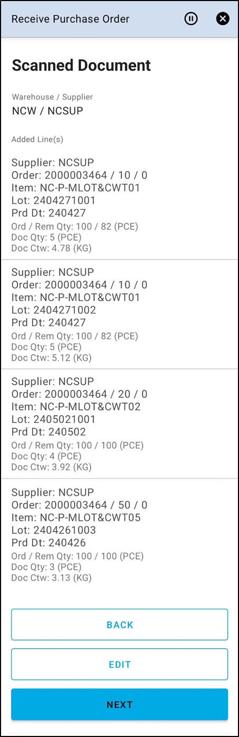Screen dimensions: 239x737
Task: Click Doc Ctw 4.78 (KG) text
Action: tap(52, 247)
